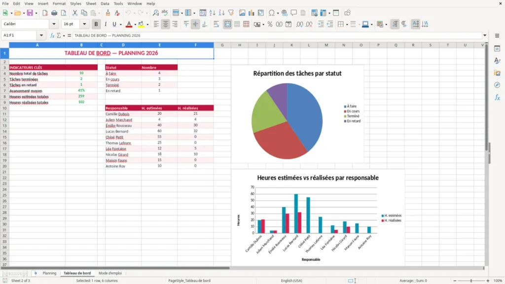
Task: Apply the yellow background highlight swatch
Action: (x=142, y=24)
